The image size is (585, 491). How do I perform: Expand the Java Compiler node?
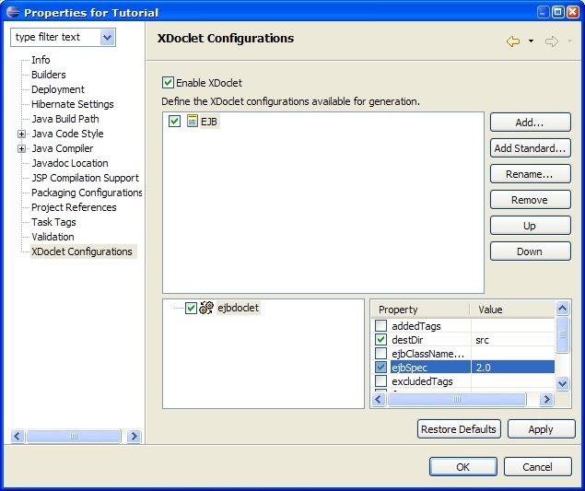click(21, 148)
